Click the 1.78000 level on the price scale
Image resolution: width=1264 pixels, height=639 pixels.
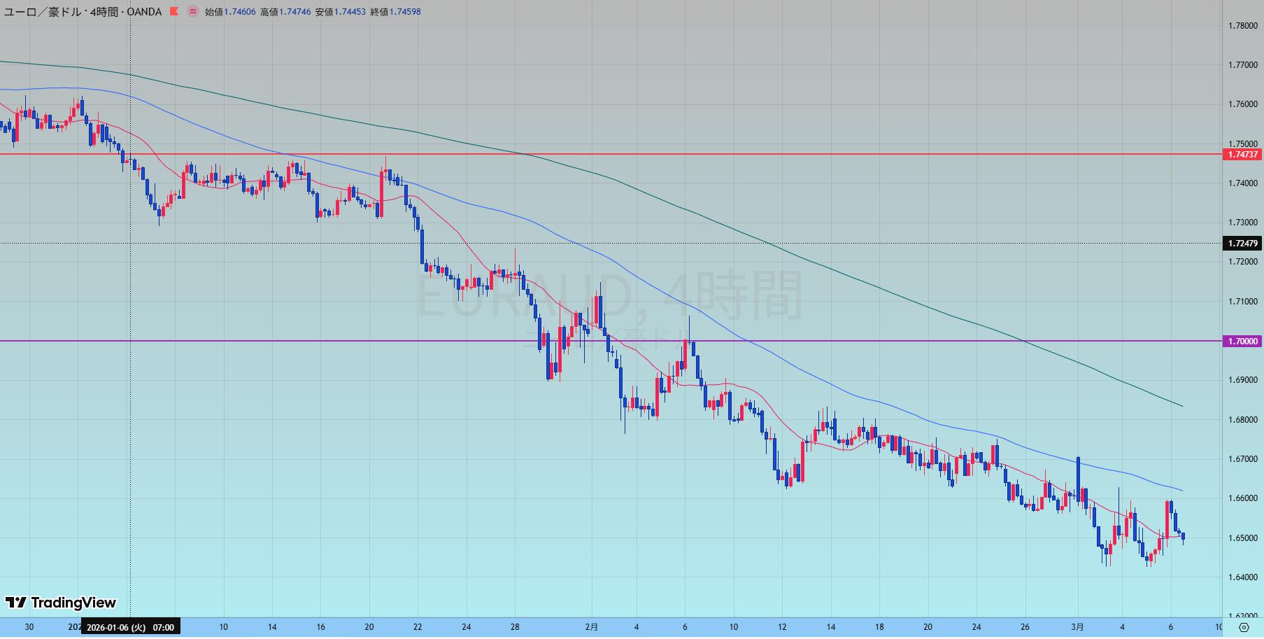(x=1243, y=26)
